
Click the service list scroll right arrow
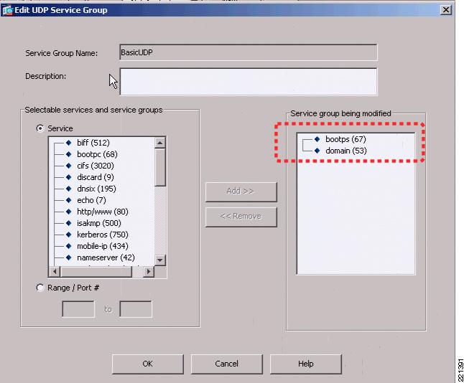point(148,271)
